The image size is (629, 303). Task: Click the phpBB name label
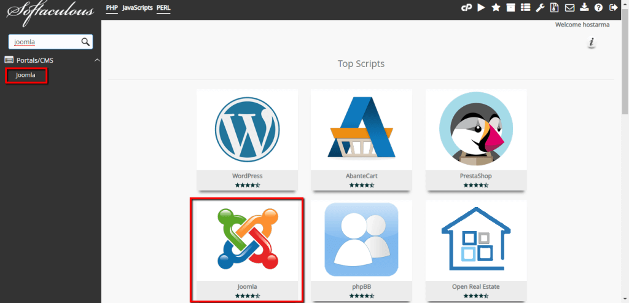pos(361,286)
